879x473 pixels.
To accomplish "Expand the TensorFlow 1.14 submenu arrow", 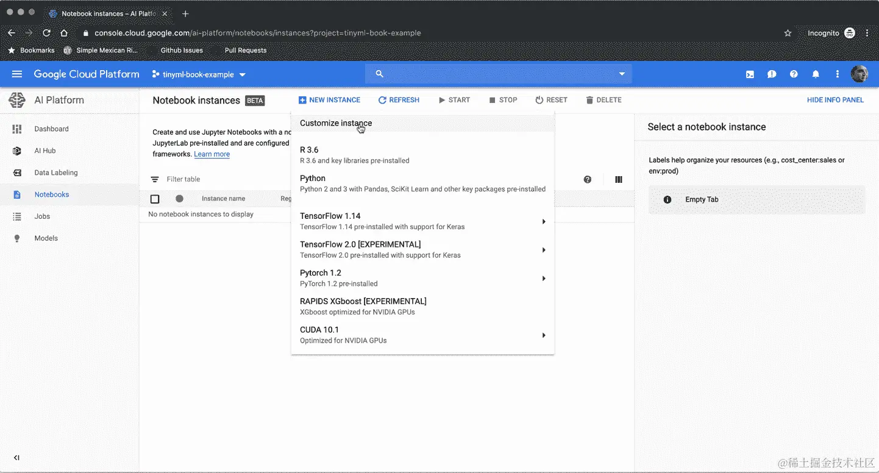I will click(x=544, y=222).
